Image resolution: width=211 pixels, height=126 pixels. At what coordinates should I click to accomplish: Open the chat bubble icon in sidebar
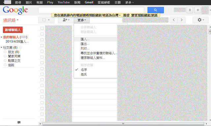pyautogui.click(x=19, y=122)
